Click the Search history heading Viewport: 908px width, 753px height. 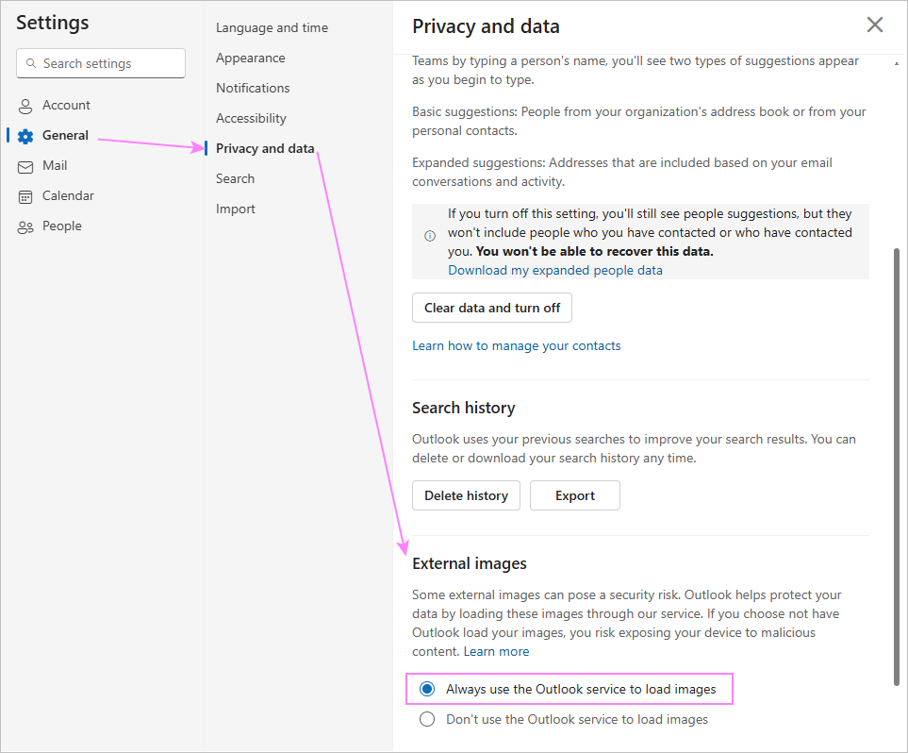pos(463,408)
